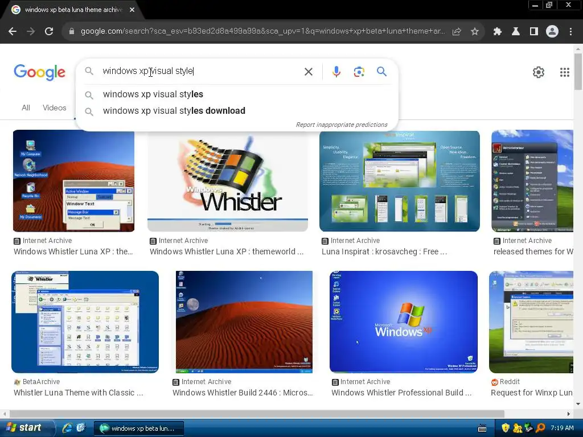The width and height of the screenshot is (583, 437).
Task: Open the Chrome three-dot menu
Action: (x=570, y=32)
